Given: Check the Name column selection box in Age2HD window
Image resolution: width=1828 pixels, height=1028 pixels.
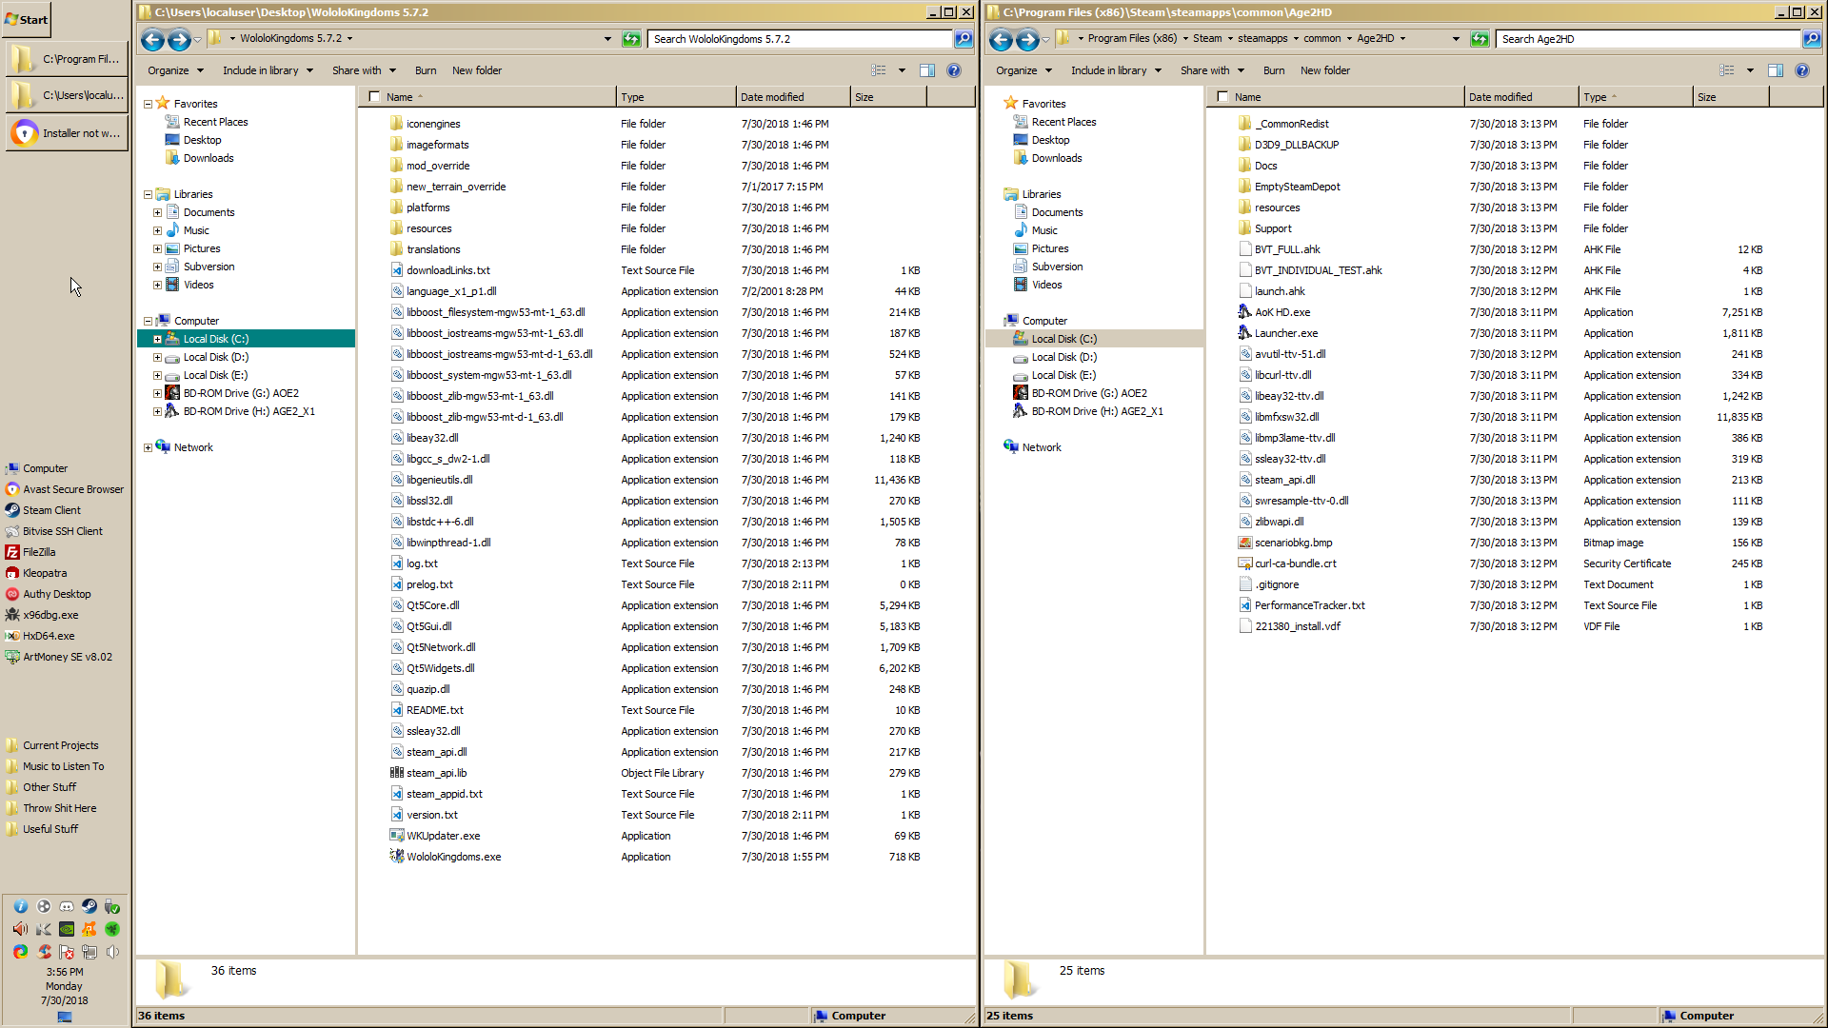Looking at the screenshot, I should click(1222, 96).
